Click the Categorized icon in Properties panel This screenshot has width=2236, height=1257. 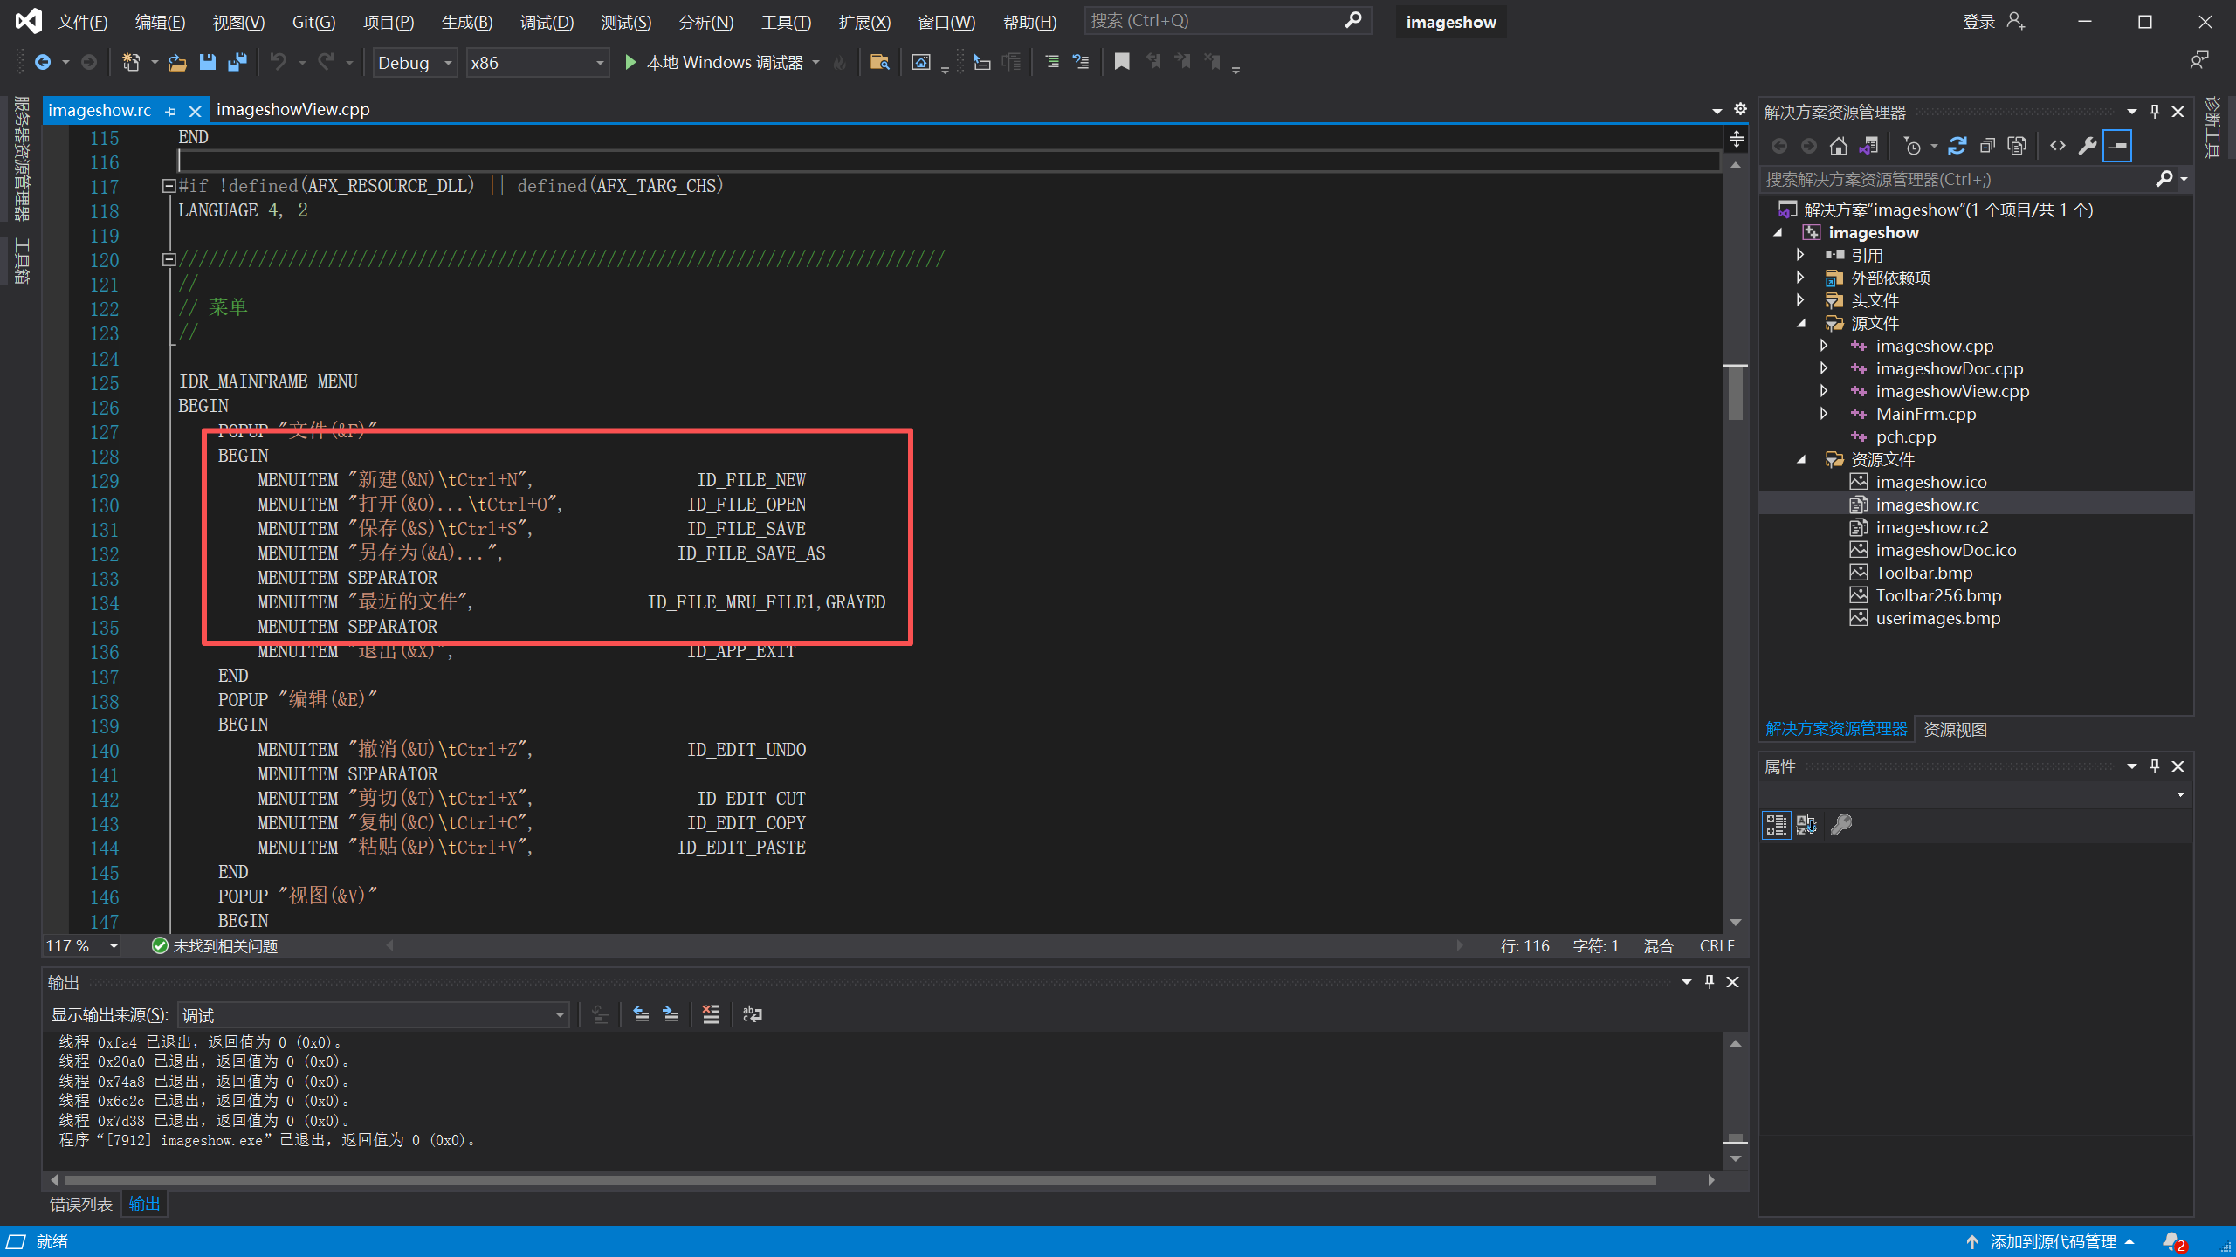tap(1776, 825)
